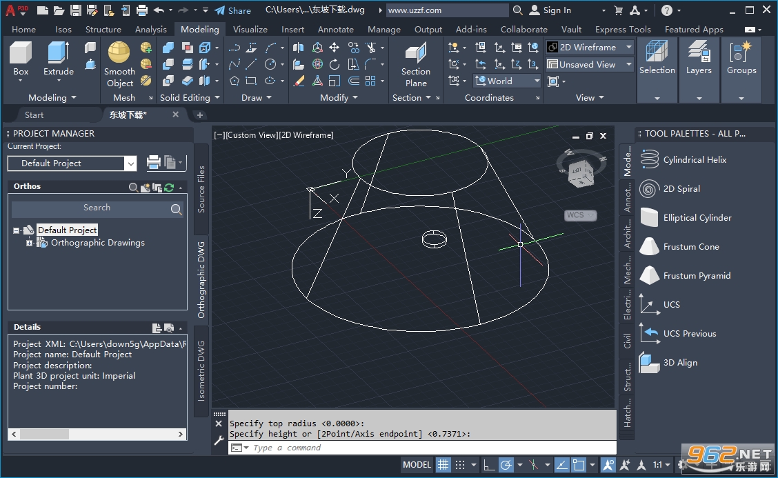Open the Annotate ribbon tab
The height and width of the screenshot is (478, 778).
(x=336, y=29)
